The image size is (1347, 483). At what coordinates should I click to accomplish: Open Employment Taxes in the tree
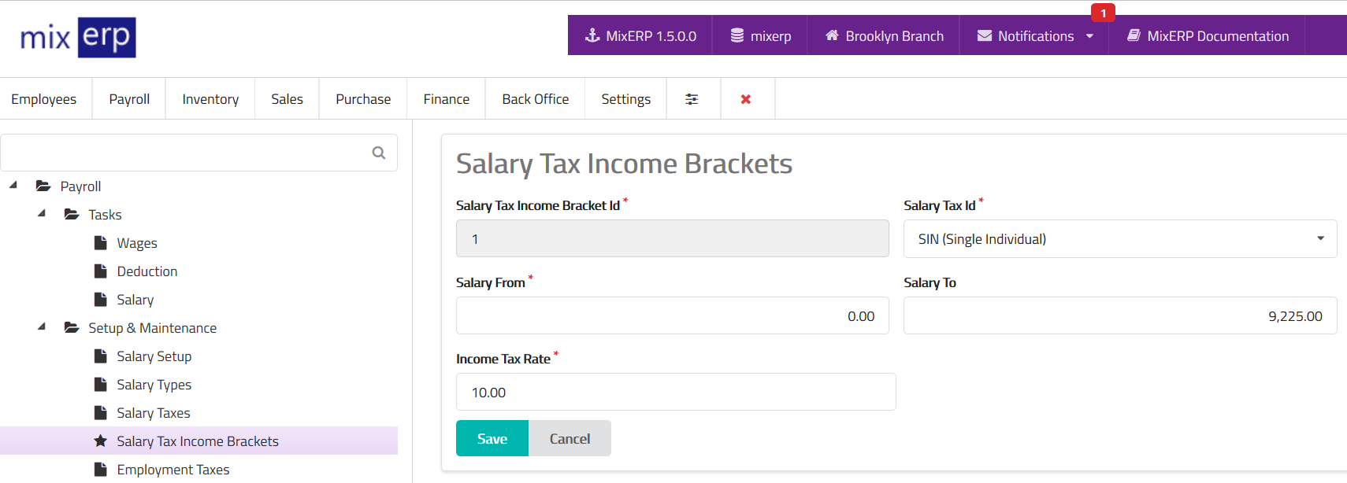[173, 470]
